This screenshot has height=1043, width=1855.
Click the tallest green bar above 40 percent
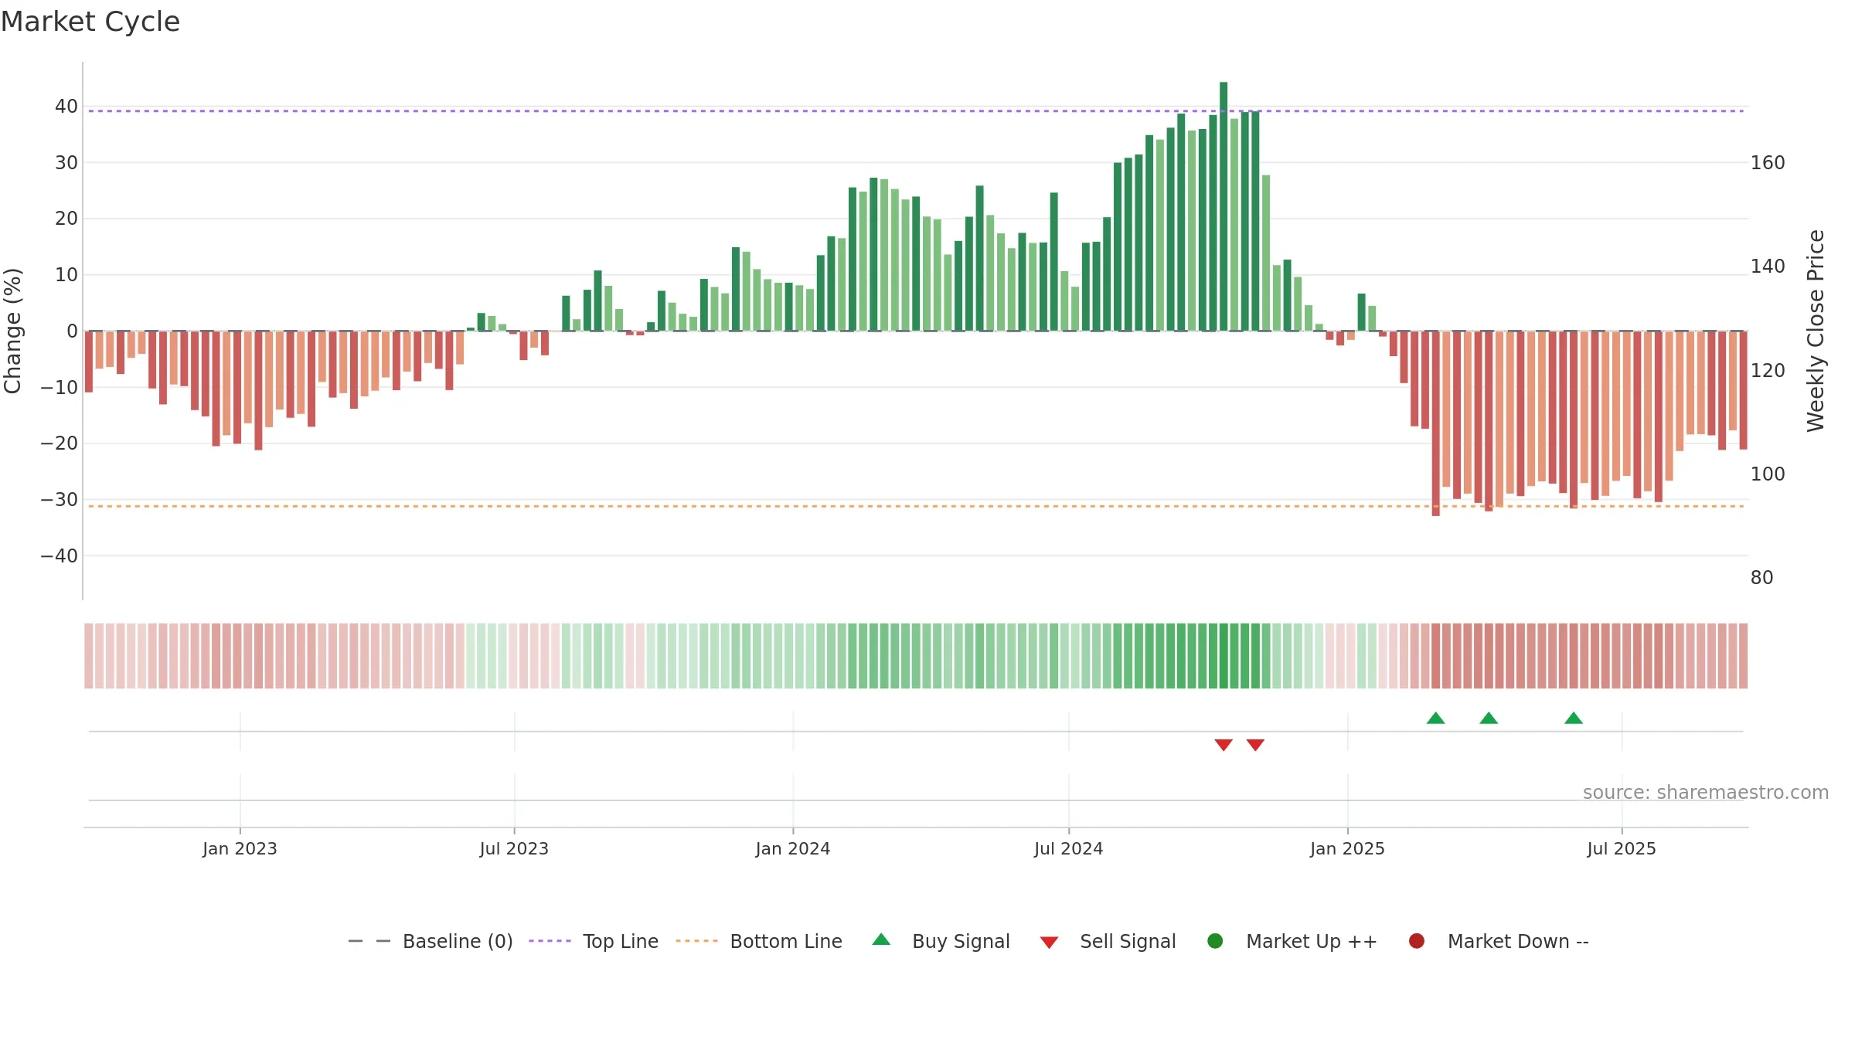(x=1224, y=206)
